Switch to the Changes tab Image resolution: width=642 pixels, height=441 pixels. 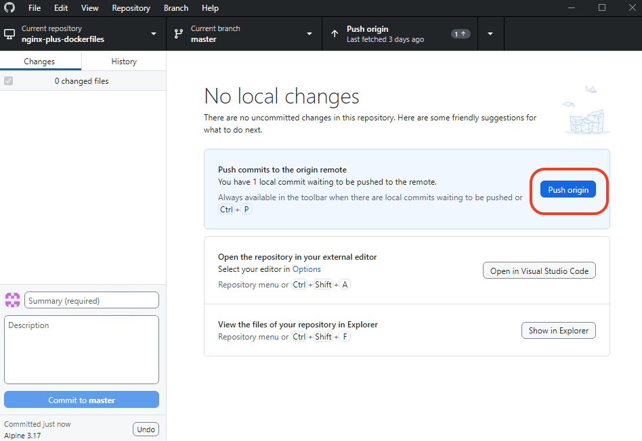39,62
